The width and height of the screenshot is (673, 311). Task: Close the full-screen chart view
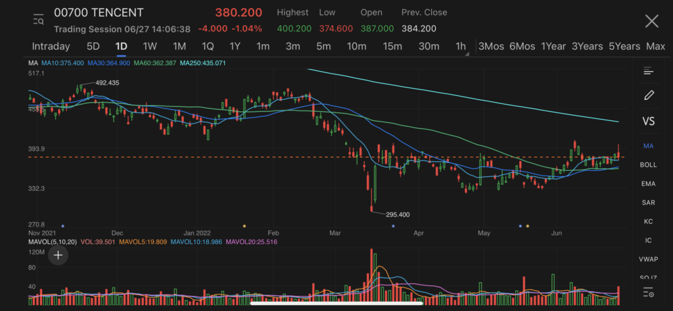(651, 20)
